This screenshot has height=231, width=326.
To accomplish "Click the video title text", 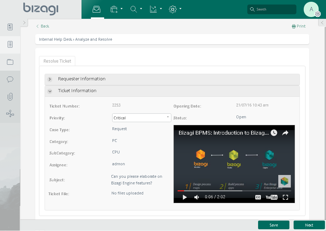I will tap(224, 133).
